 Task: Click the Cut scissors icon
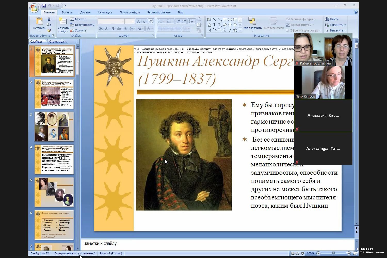coord(49,19)
